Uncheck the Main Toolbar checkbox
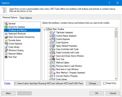The height and width of the screenshot is (97, 122). [48, 29]
